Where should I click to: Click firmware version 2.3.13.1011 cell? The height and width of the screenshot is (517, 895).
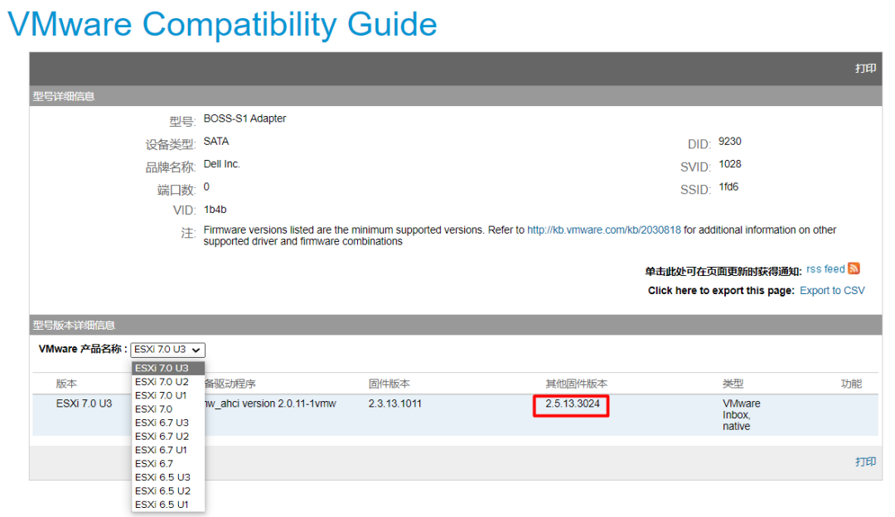click(x=395, y=404)
